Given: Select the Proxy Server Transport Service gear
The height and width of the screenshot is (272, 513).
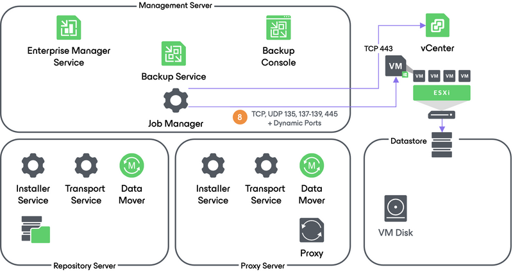Looking at the screenshot, I should pyautogui.click(x=265, y=166).
